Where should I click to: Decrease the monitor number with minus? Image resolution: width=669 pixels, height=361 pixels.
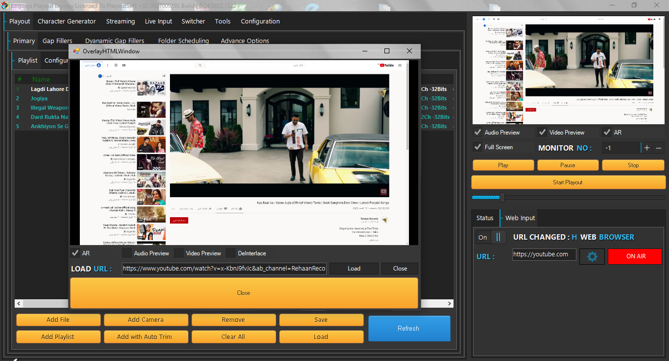[659, 148]
